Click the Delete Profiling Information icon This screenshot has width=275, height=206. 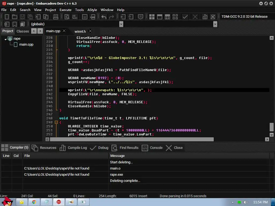[213, 17]
